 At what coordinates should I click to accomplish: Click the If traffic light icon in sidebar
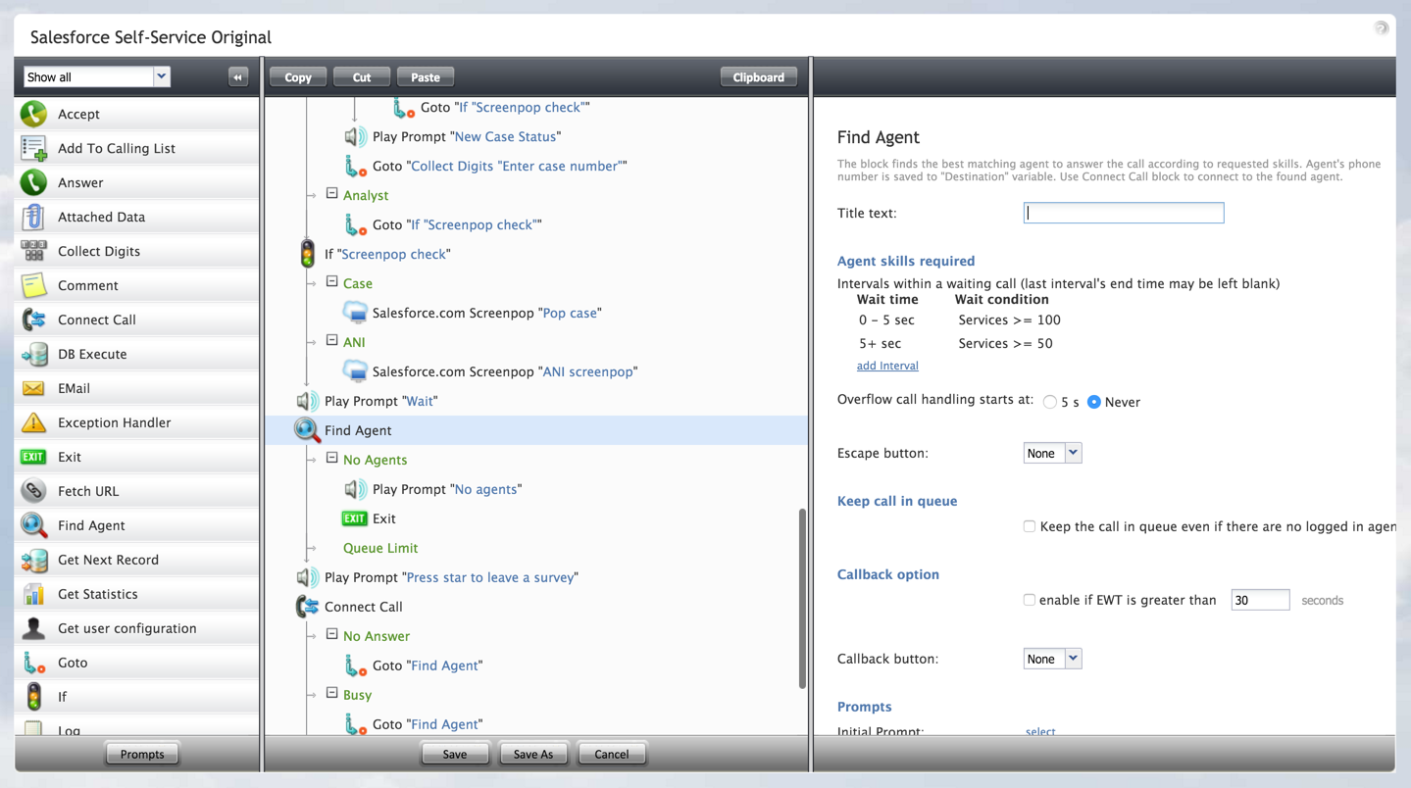[33, 697]
